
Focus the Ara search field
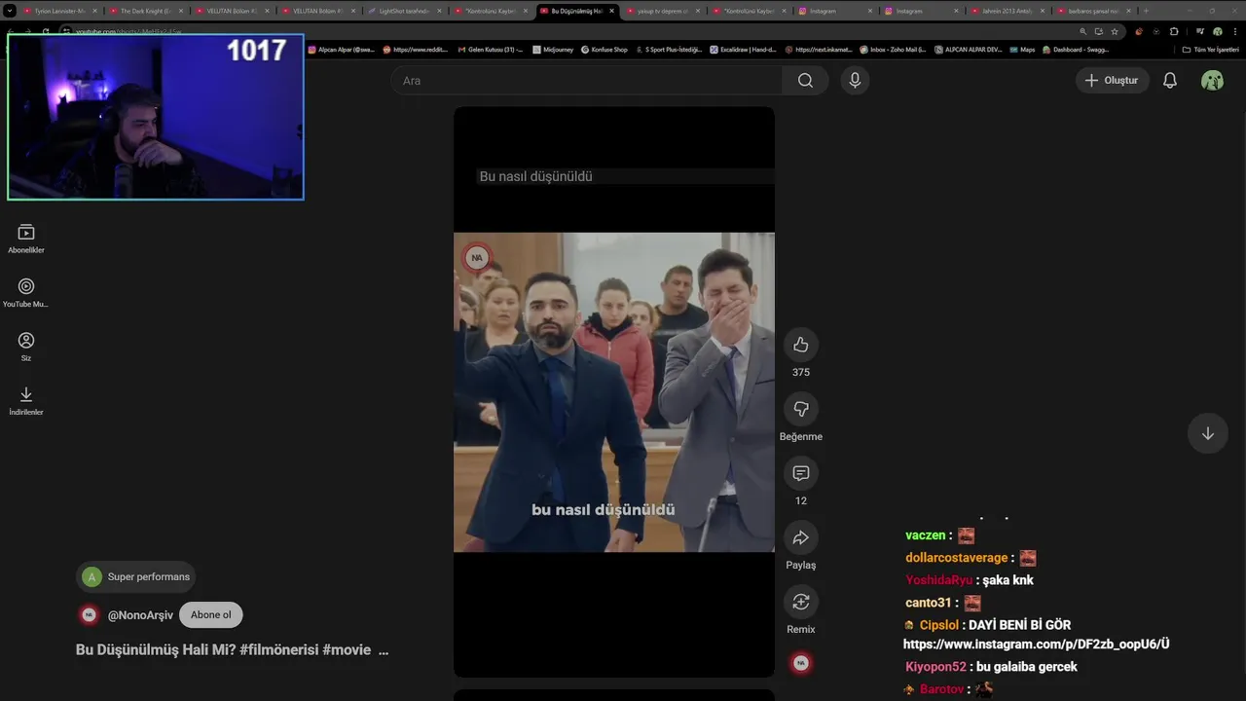(x=587, y=81)
